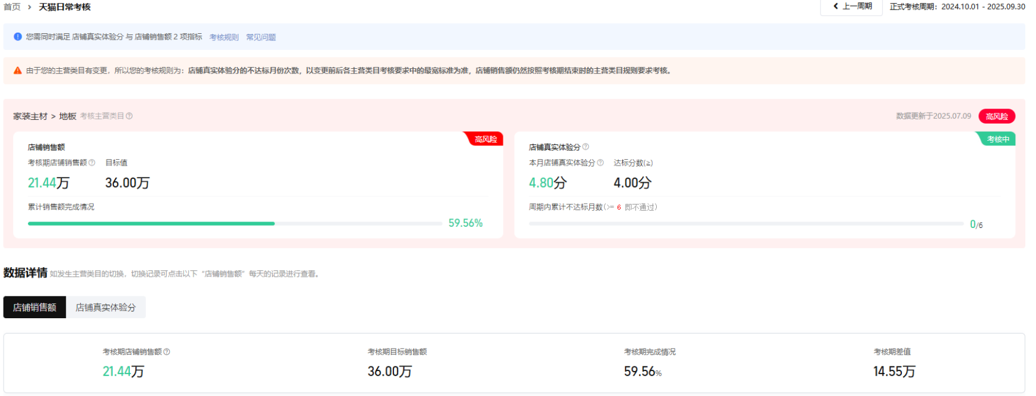The width and height of the screenshot is (1036, 396).
Task: Open the 考核规则 link
Action: (224, 37)
